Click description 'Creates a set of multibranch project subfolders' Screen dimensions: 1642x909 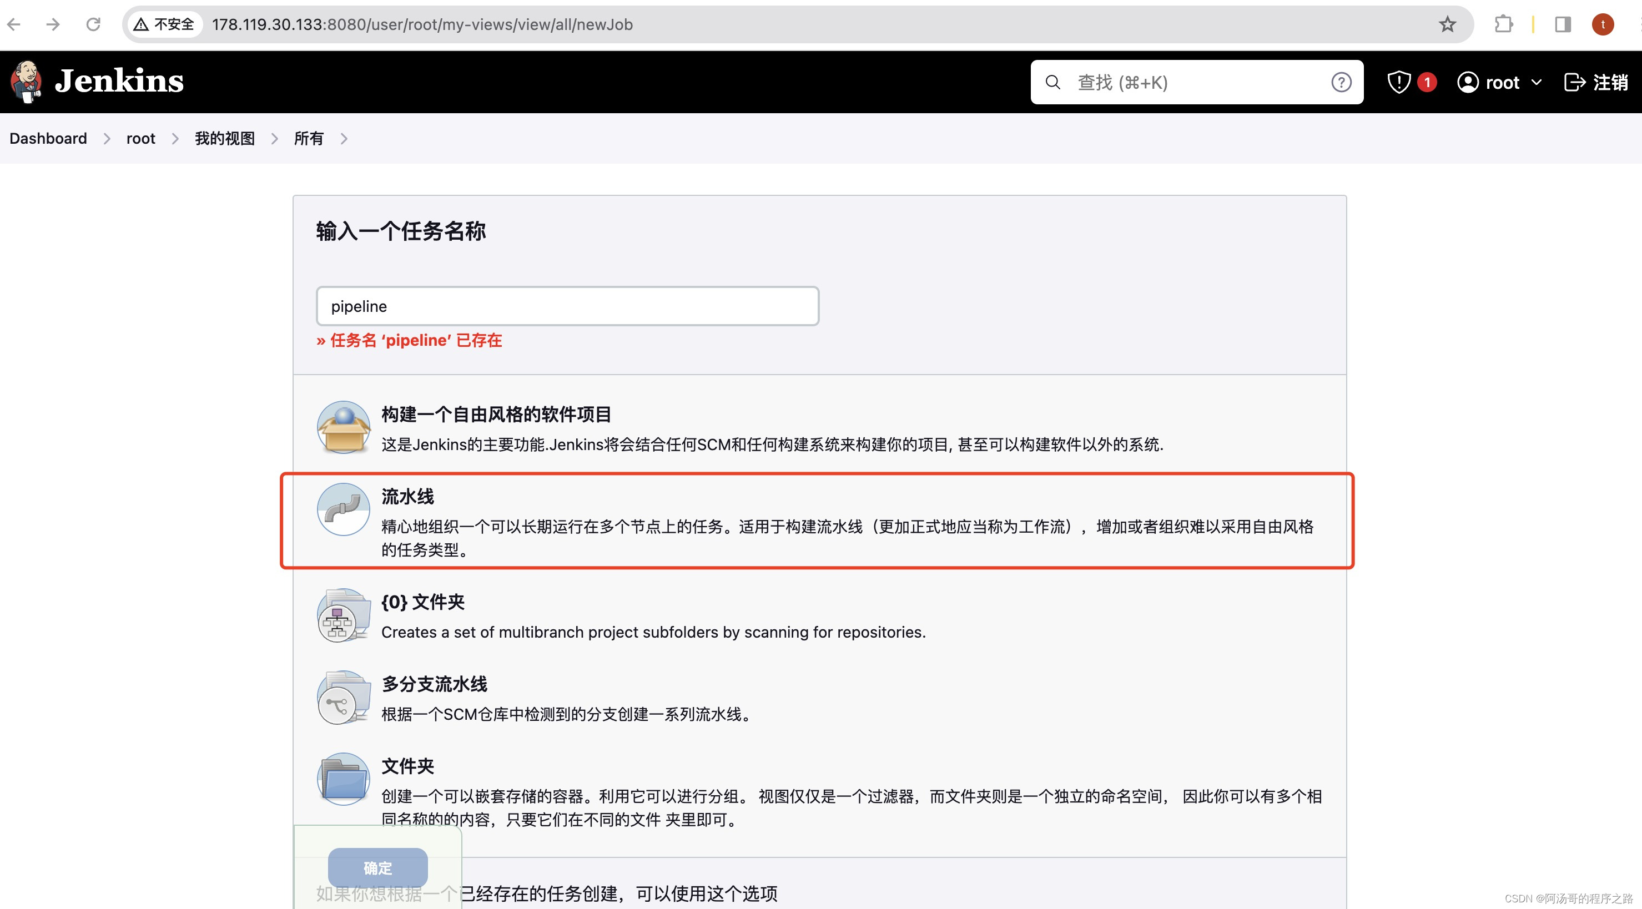pos(653,632)
